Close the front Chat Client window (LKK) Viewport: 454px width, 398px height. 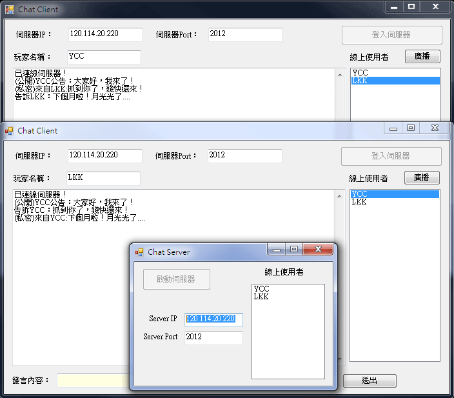pyautogui.click(x=435, y=128)
